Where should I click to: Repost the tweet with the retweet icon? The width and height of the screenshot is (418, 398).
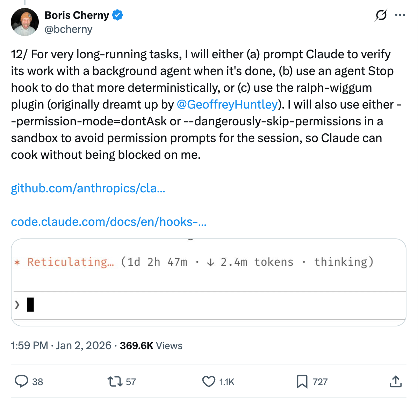pyautogui.click(x=115, y=381)
